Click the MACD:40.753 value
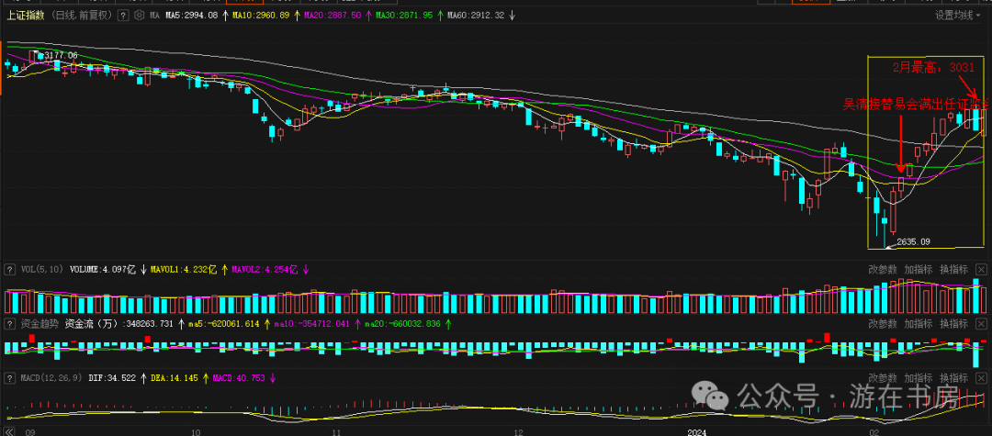The width and height of the screenshot is (992, 436). coord(239,378)
